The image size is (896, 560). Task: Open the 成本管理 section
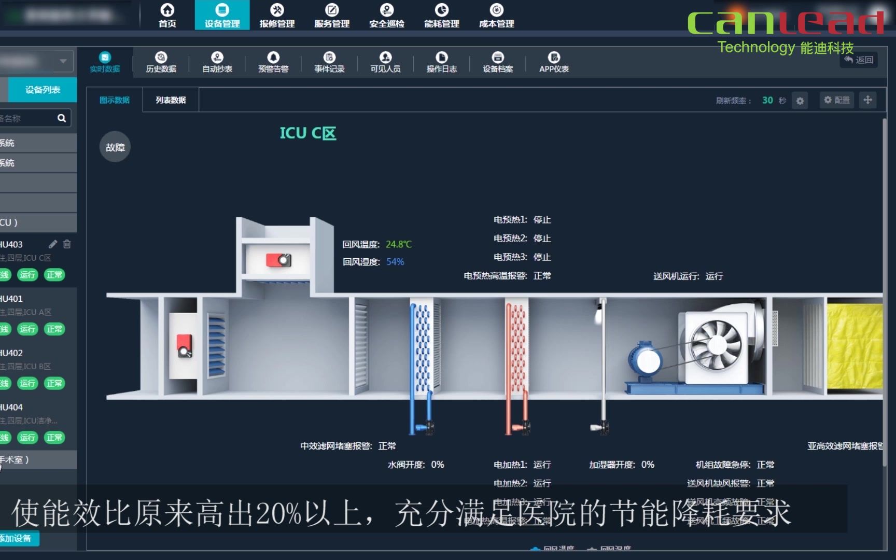[x=497, y=16]
